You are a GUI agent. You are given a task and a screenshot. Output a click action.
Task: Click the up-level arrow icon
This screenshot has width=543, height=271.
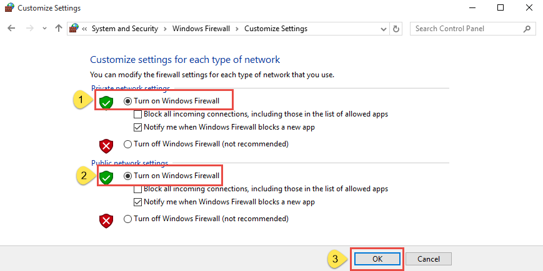pyautogui.click(x=59, y=28)
